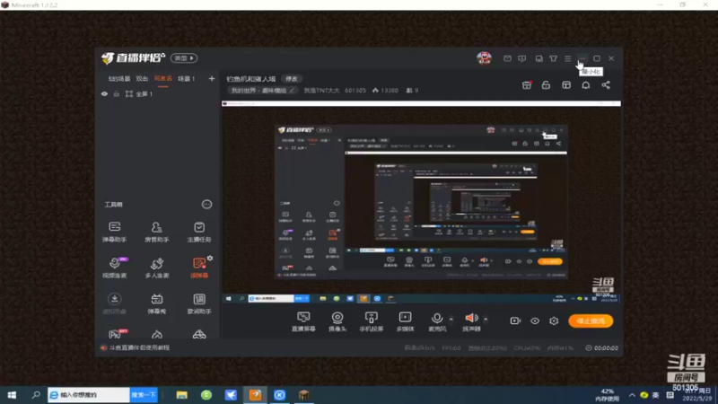This screenshot has width=718, height=404.
Task: Open the 房管助手 tool
Action: pos(156,232)
